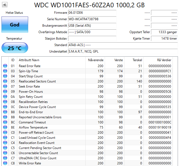Select the blue orb for Reallocated Sectors Count
179x166 pixels.
click(5, 81)
